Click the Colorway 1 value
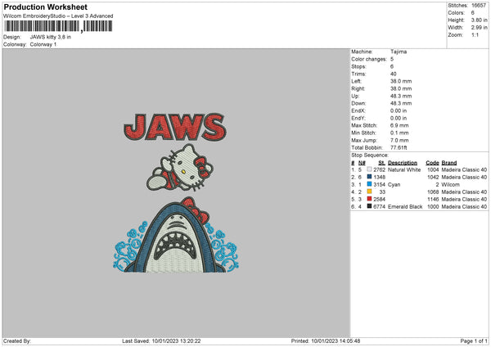 click(43, 44)
